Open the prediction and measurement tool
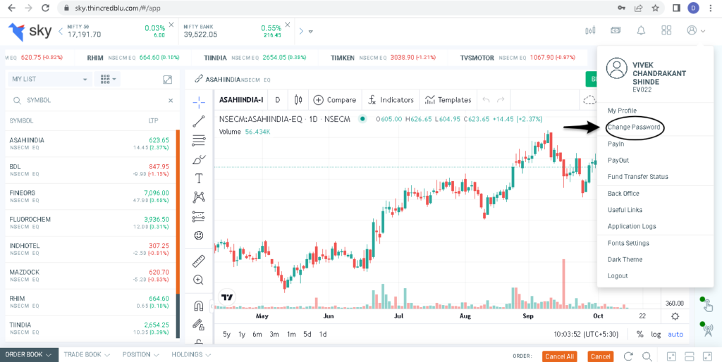This screenshot has height=362, width=722. coord(199,216)
